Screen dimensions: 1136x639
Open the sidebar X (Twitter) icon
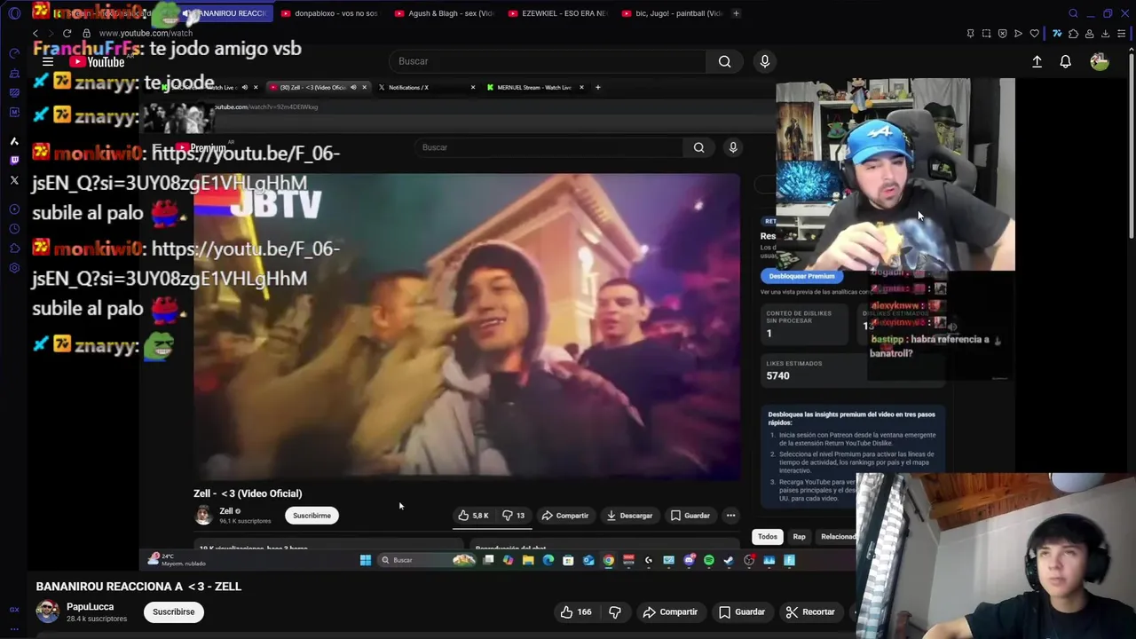(x=14, y=180)
